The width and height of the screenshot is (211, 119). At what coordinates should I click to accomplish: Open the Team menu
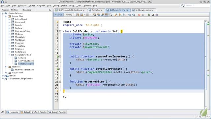pyautogui.click(x=72, y=6)
